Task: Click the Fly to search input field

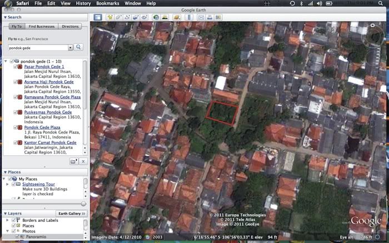Action: point(38,48)
